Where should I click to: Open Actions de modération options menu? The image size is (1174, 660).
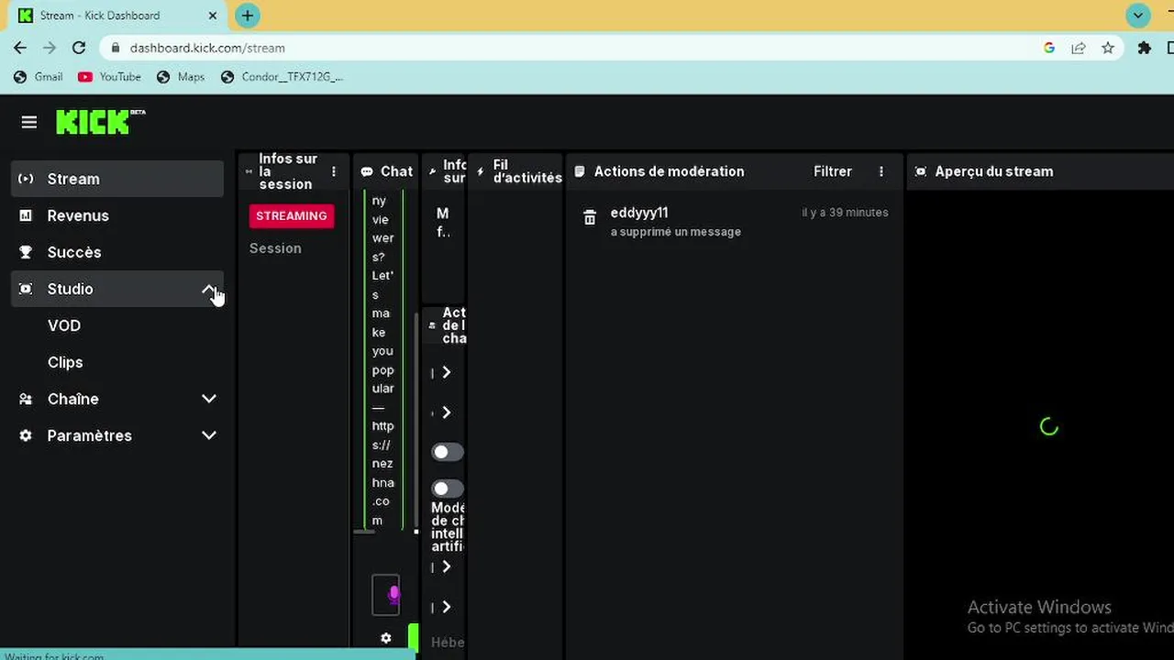click(881, 171)
